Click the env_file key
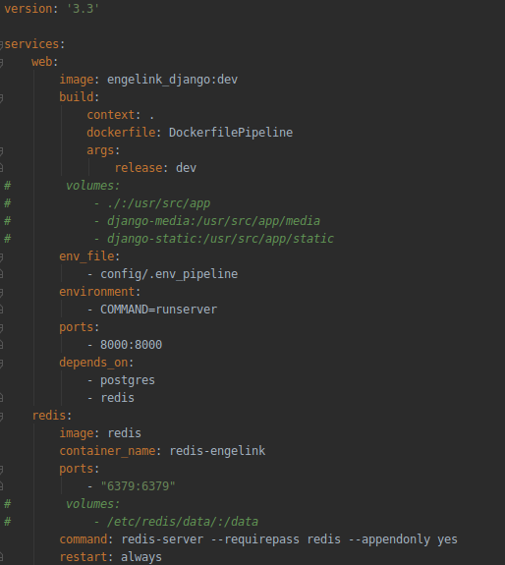This screenshot has width=505, height=565. 86,256
